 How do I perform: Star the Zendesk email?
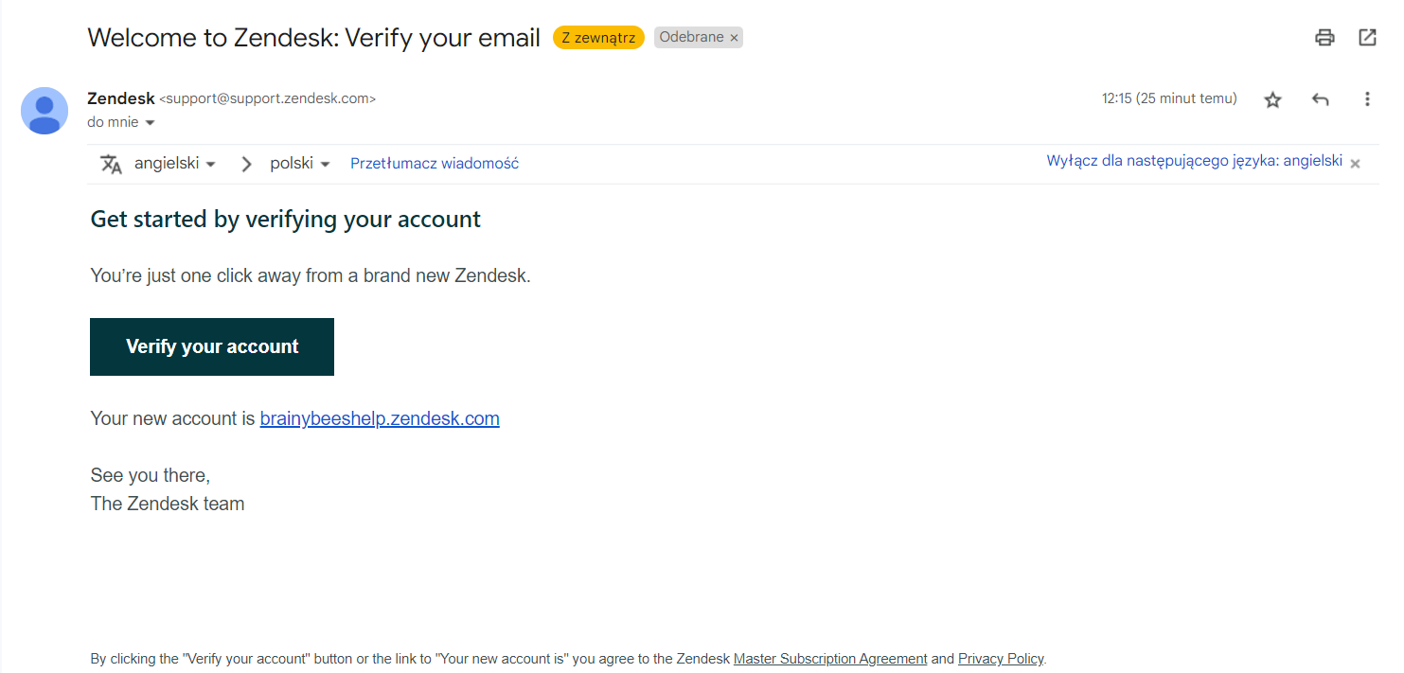(1272, 99)
